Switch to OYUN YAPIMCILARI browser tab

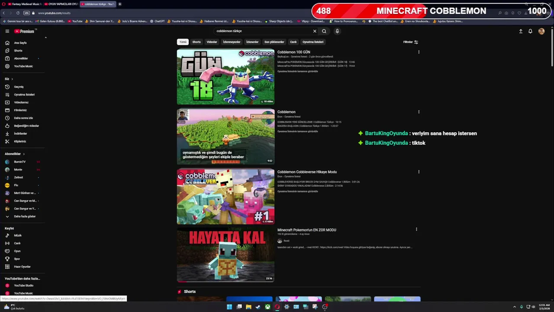pyautogui.click(x=61, y=4)
